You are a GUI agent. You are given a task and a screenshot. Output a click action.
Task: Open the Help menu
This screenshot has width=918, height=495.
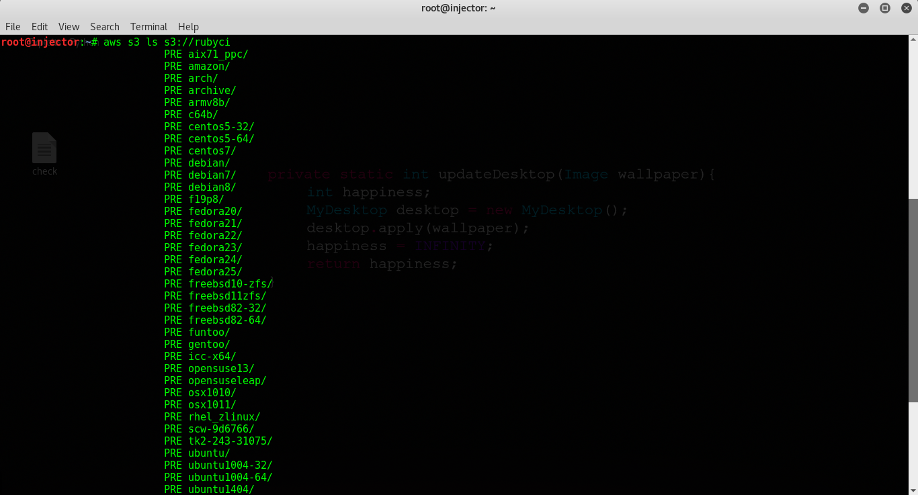188,27
